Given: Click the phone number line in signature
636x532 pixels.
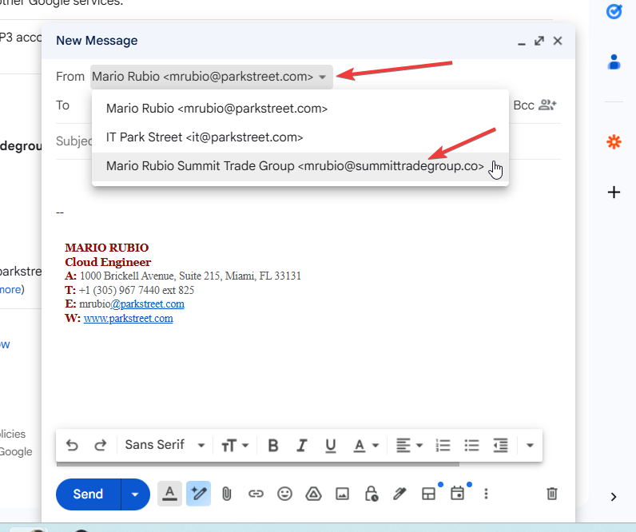Looking at the screenshot, I should point(129,290).
